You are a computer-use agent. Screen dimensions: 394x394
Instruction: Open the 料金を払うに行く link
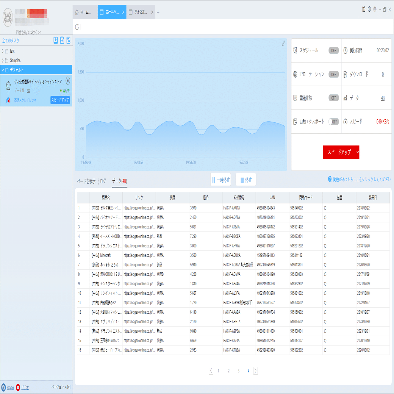(x=28, y=32)
